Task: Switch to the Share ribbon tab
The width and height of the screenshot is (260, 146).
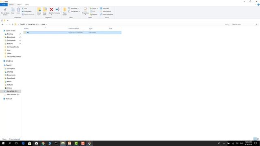Action: [19, 4]
